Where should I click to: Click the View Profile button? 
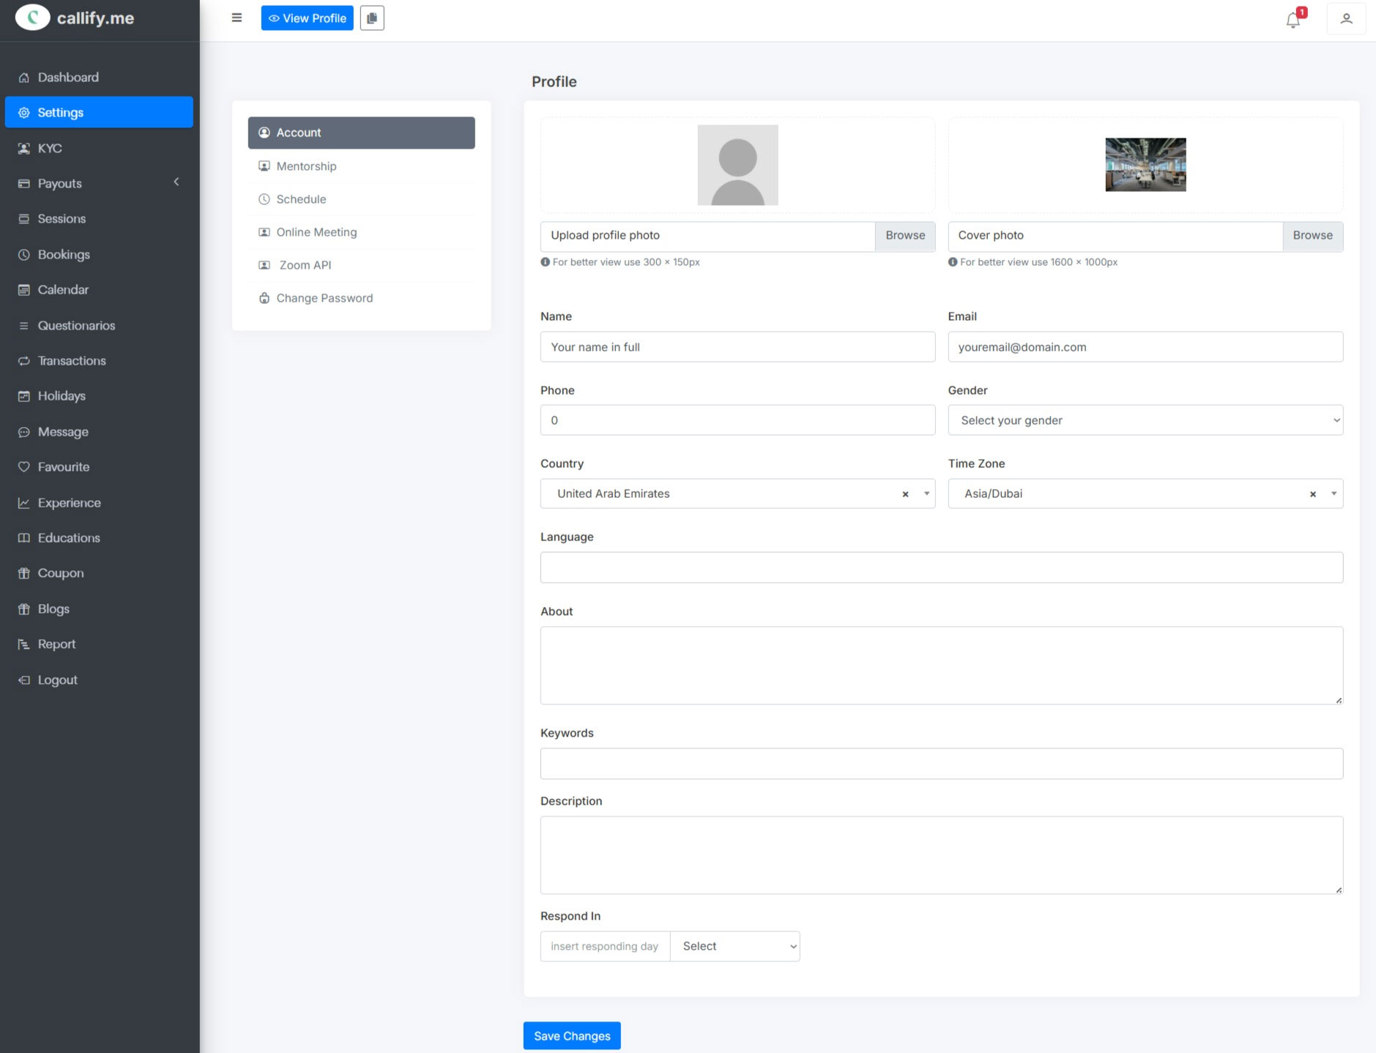(x=307, y=18)
